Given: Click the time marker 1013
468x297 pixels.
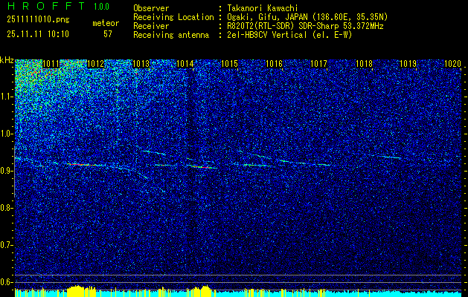Looking at the screenshot, I should click(141, 64).
